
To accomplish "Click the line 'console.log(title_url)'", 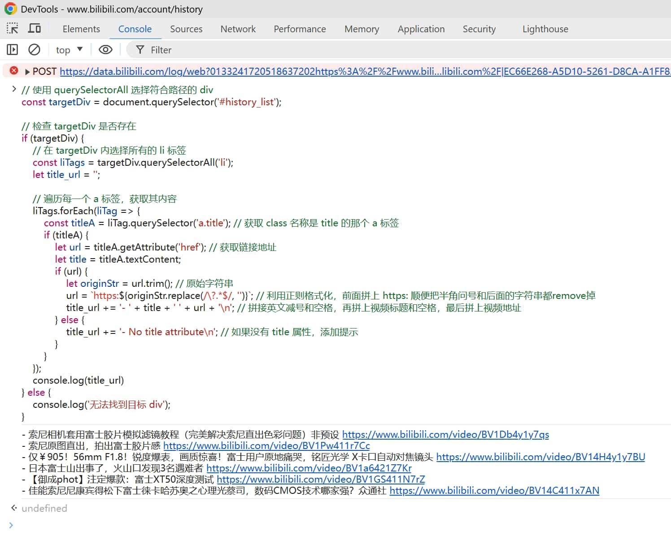I will coord(78,380).
